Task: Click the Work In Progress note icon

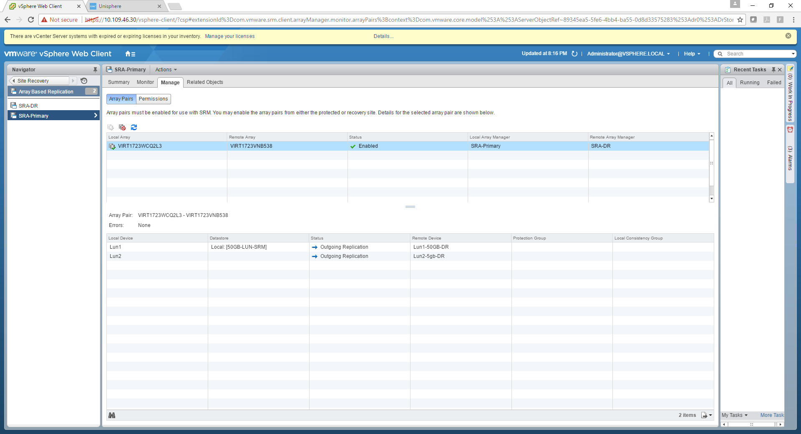Action: point(790,69)
